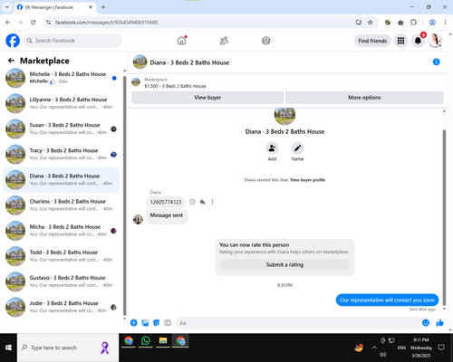Open account profile picture menu
453x362 pixels.
(435, 41)
